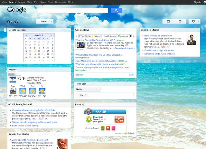Click the current overcast weather icon
Screen dimensions: 206x149
[13, 80]
